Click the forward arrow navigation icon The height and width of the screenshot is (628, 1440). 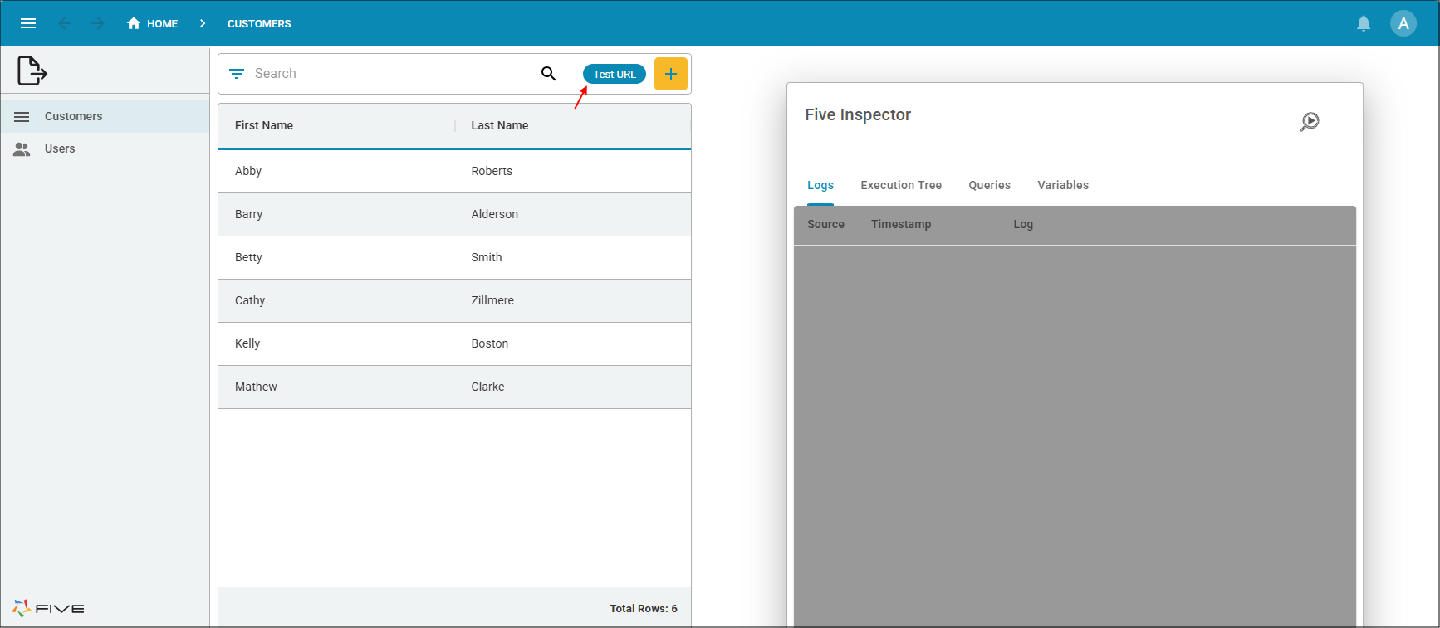point(98,23)
